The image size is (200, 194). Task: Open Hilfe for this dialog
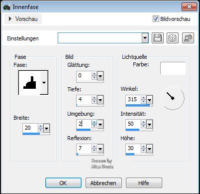pyautogui.click(x=144, y=183)
